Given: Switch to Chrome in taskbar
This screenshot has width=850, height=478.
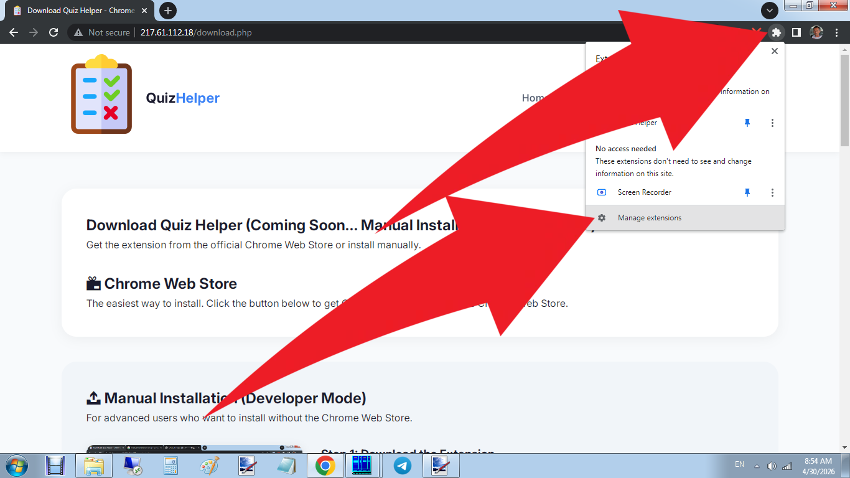Looking at the screenshot, I should pyautogui.click(x=325, y=466).
